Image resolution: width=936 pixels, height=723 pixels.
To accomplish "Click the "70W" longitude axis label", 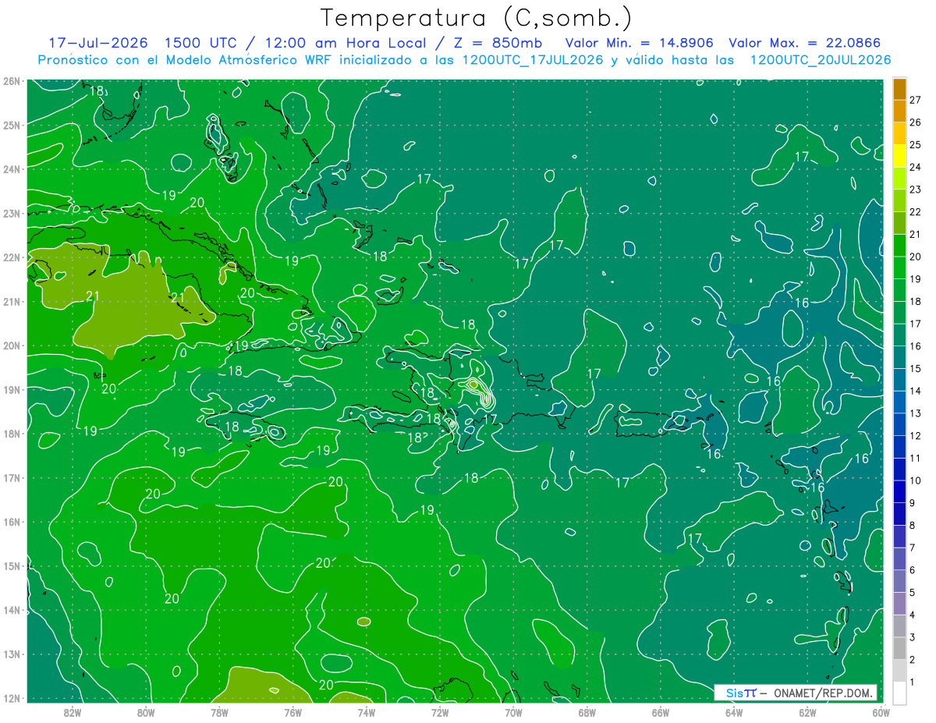I will [x=513, y=712].
